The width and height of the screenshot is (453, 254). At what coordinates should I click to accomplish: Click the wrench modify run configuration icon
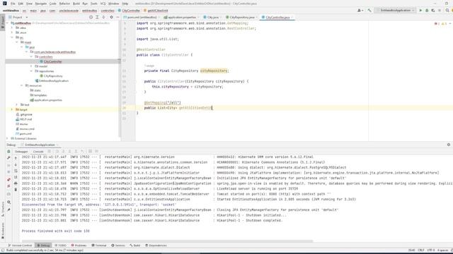coord(8,158)
